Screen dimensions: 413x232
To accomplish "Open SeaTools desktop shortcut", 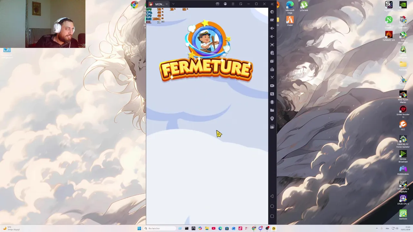I will [403, 215].
